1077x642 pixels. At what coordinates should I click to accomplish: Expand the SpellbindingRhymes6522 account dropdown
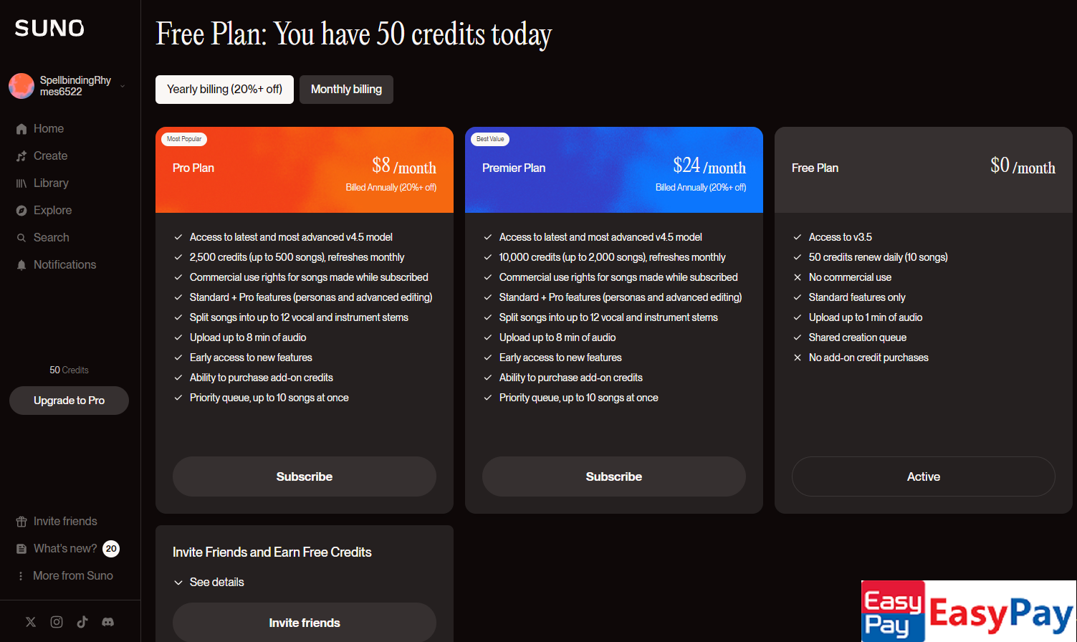[123, 86]
